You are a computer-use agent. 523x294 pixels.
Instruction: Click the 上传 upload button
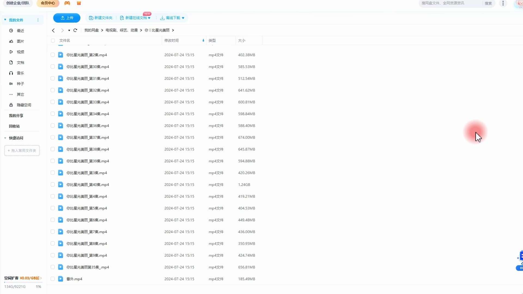[x=67, y=18]
